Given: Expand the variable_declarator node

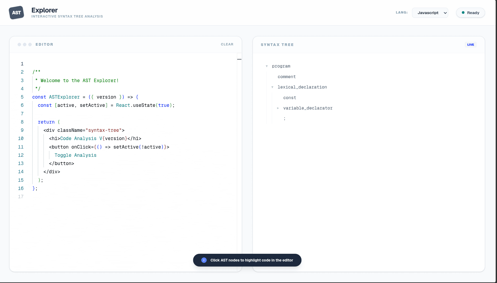Looking at the screenshot, I should pyautogui.click(x=278, y=108).
